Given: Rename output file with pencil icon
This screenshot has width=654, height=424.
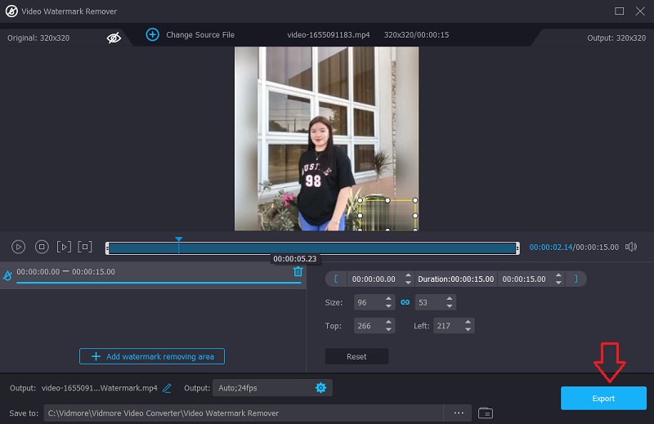Looking at the screenshot, I should click(168, 388).
